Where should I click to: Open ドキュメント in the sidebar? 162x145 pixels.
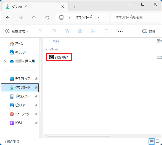[20, 96]
